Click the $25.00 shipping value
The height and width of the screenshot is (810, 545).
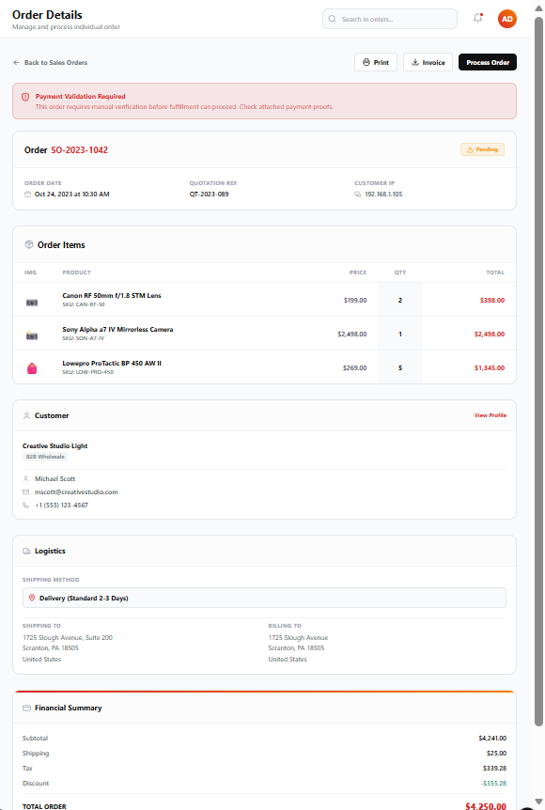496,754
